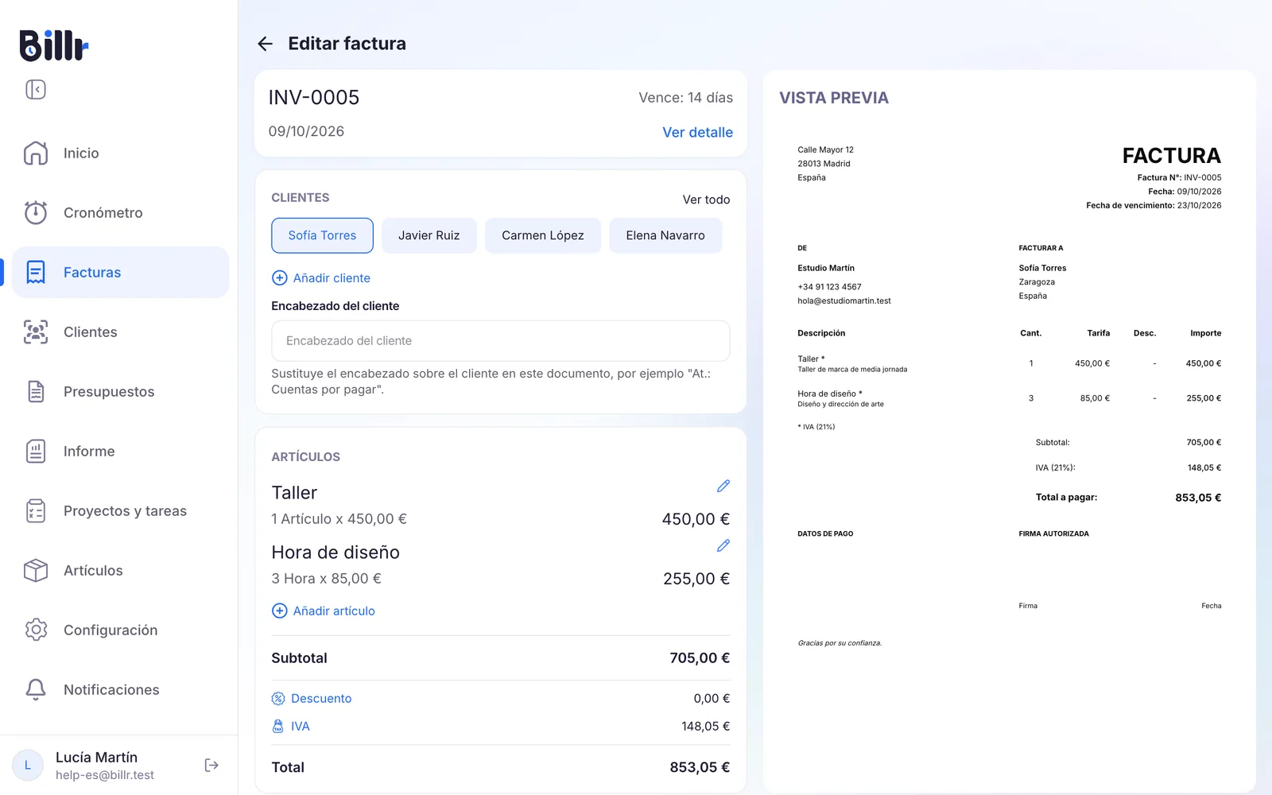Collapse the sidebar panel icon
Viewport: 1272px width, 795px height.
pos(36,89)
